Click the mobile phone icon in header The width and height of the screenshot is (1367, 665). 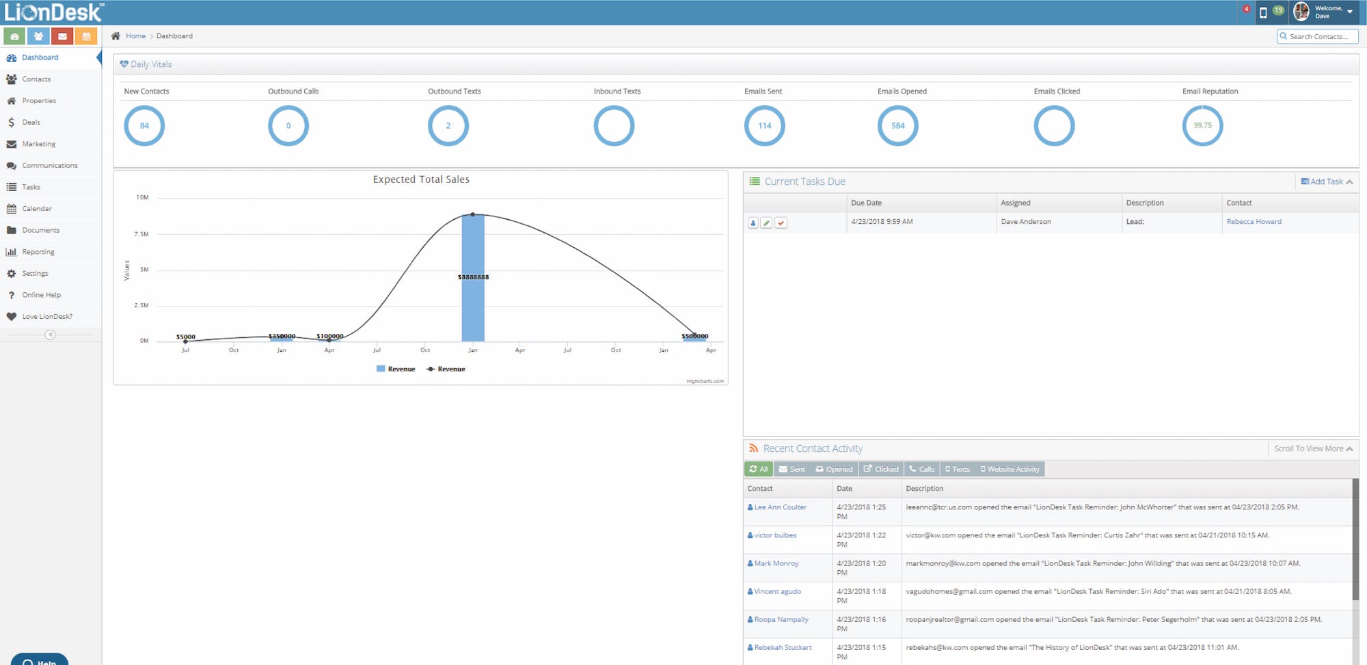click(x=1263, y=12)
